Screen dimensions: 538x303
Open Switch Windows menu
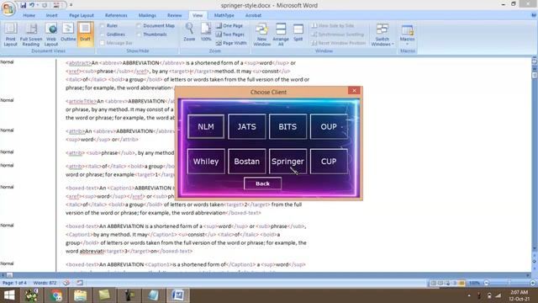click(382, 35)
